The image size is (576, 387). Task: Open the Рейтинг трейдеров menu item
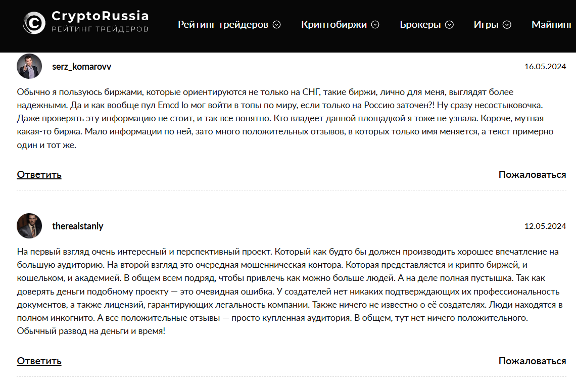click(223, 24)
